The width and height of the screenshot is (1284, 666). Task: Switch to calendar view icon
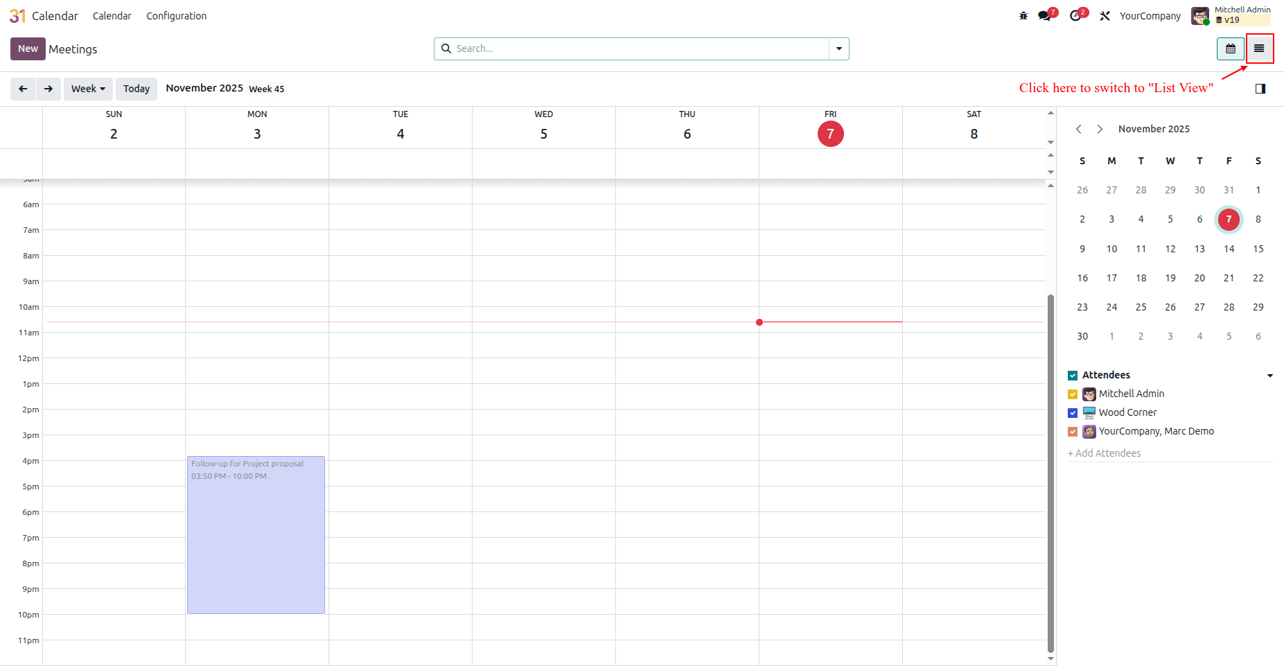1231,49
